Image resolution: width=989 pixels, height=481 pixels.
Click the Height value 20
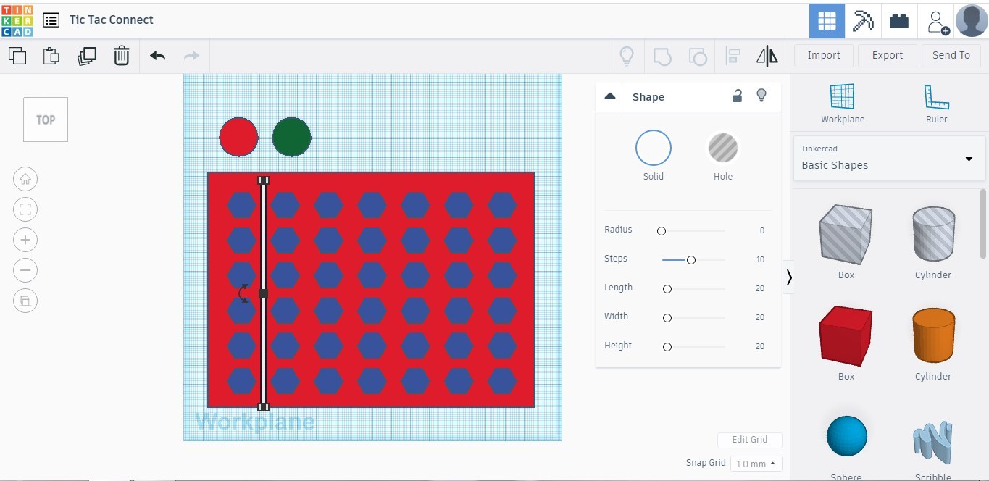[760, 346]
